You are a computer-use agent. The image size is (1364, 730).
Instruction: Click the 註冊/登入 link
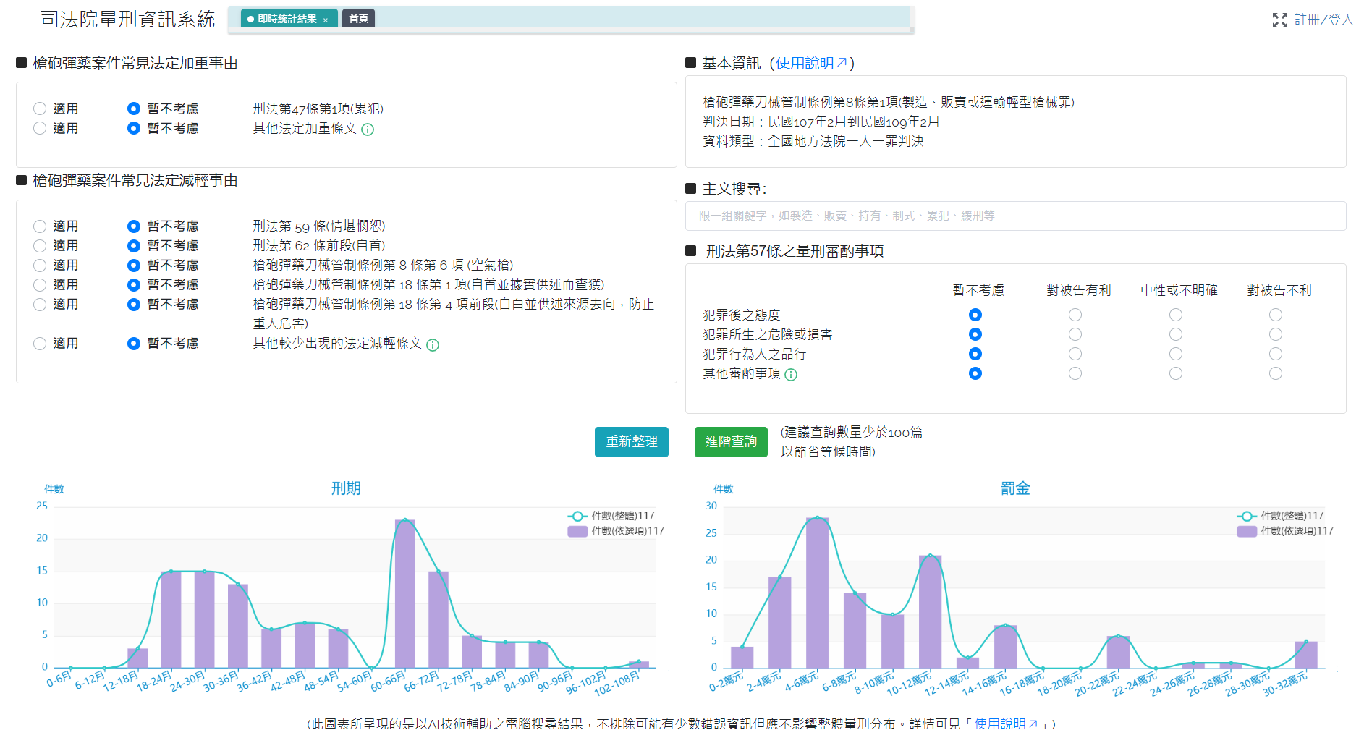[x=1323, y=20]
